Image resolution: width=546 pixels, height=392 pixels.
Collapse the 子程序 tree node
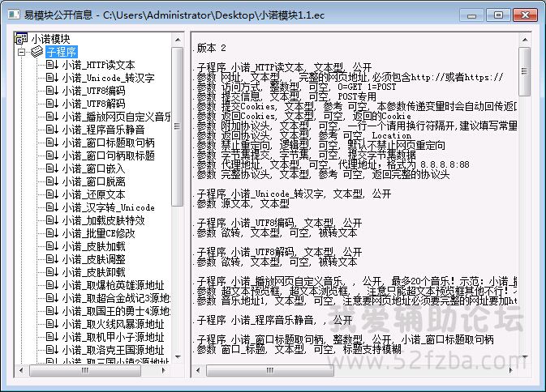[x=22, y=52]
